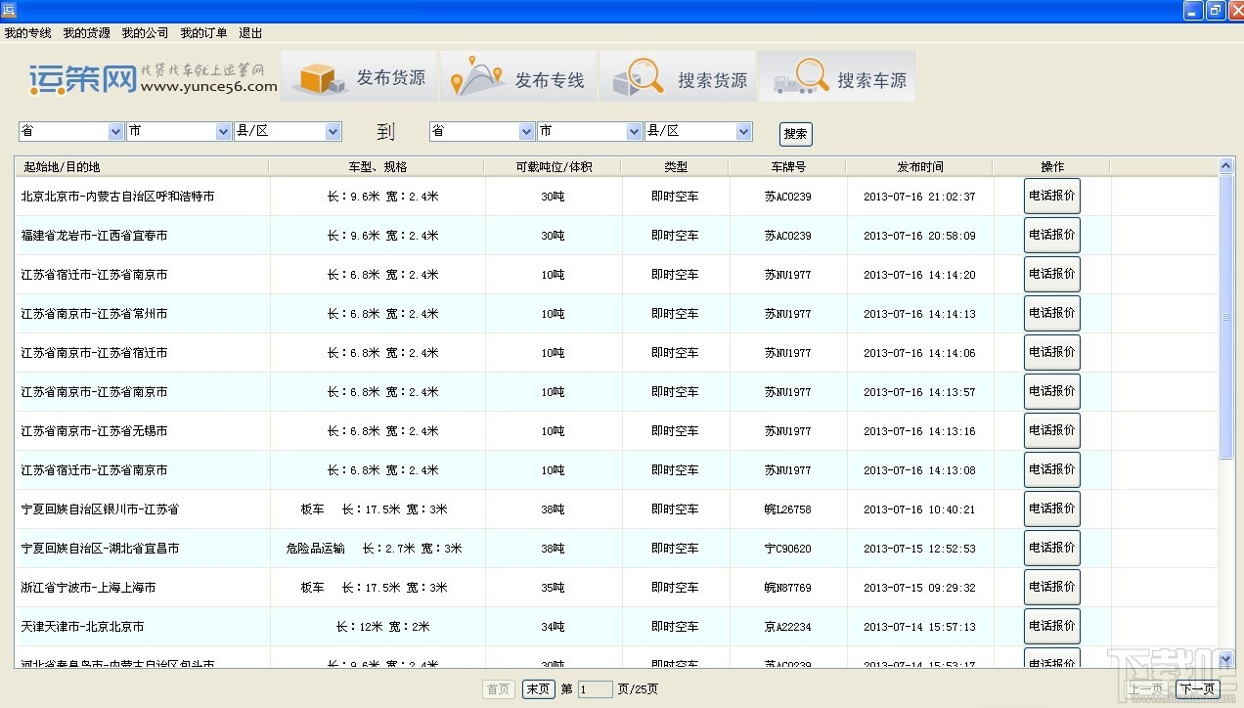The height and width of the screenshot is (708, 1244).
Task: Expand origin 市 dropdown
Action: (224, 131)
